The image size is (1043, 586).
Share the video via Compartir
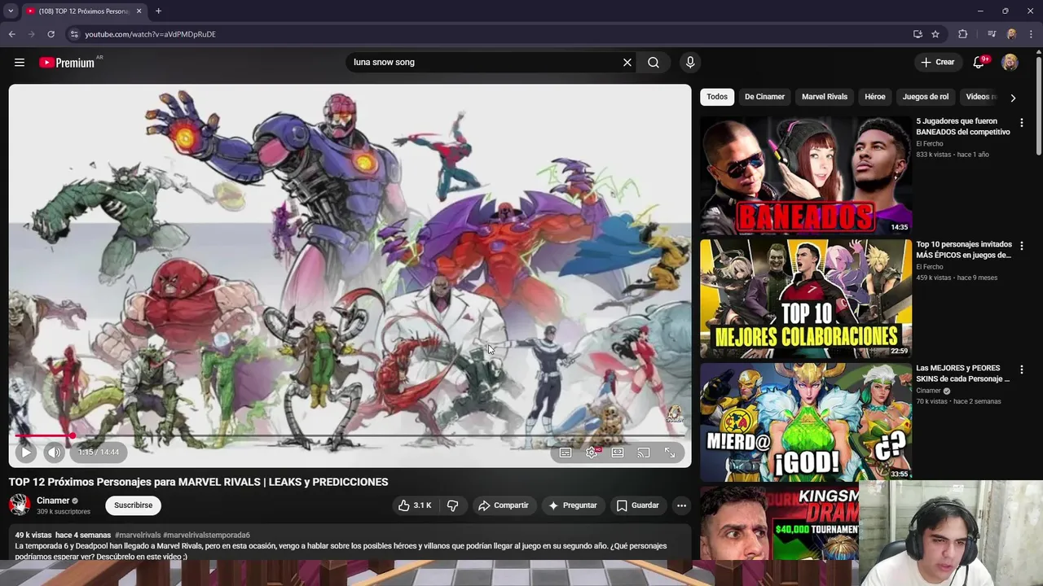pos(504,505)
